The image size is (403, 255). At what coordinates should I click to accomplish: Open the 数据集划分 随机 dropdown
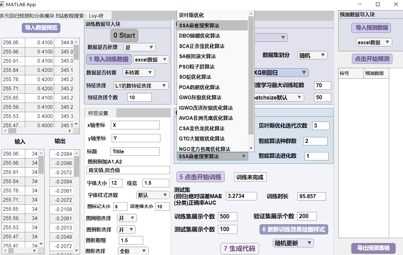point(312,56)
